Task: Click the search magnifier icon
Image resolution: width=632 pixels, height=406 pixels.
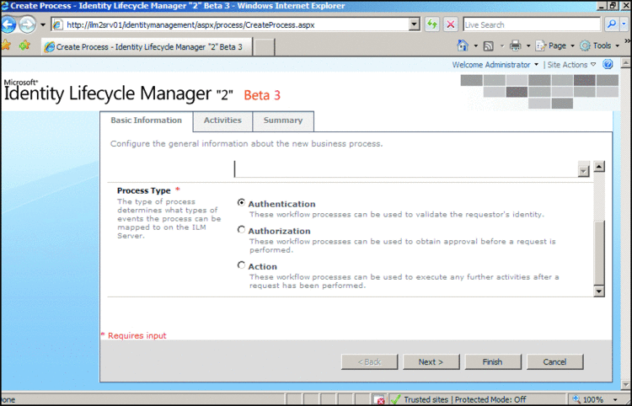Action: coord(612,25)
